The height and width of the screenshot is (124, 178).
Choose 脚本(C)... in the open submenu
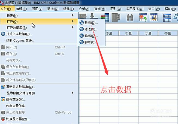[92, 42]
